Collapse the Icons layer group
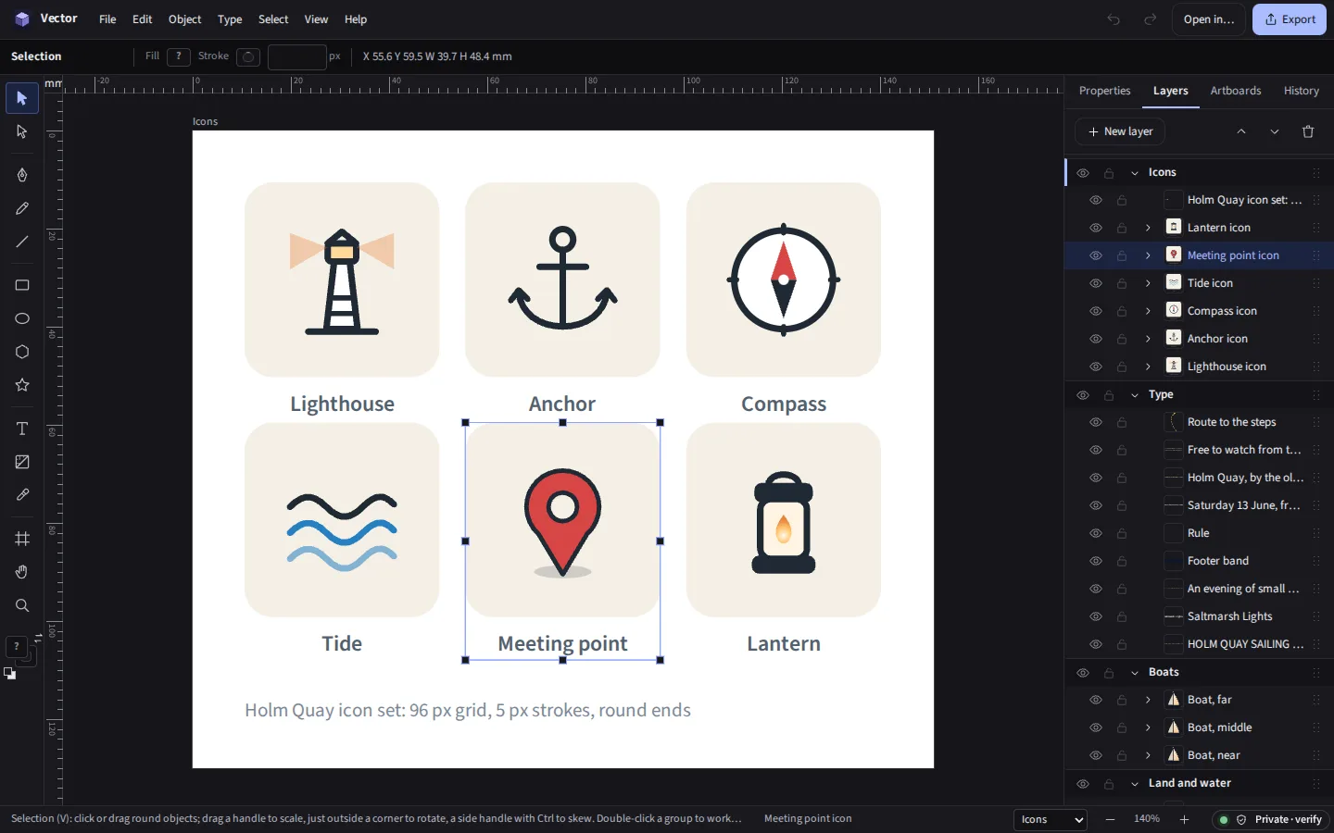The height and width of the screenshot is (833, 1334). click(x=1135, y=173)
